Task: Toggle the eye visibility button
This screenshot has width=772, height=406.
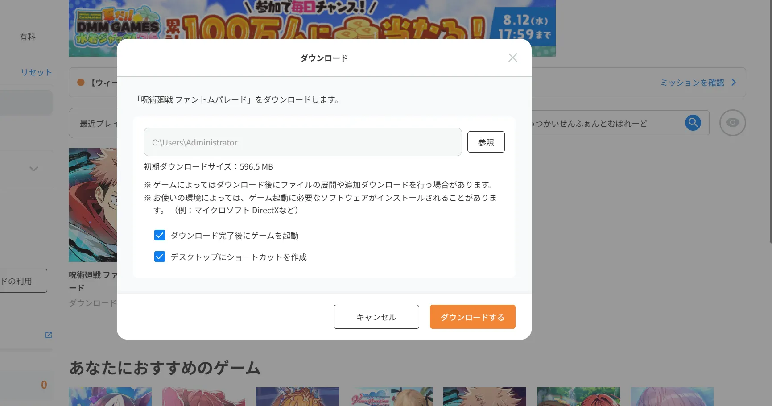Action: (732, 123)
